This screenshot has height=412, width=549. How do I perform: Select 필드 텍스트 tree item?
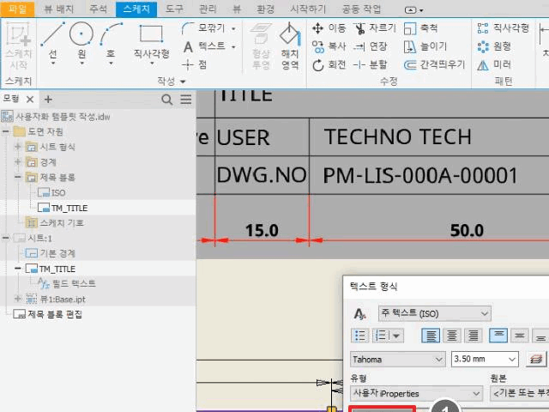click(67, 283)
